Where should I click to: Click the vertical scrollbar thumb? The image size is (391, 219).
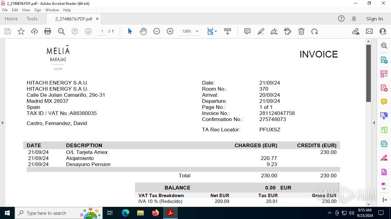coord(368,73)
